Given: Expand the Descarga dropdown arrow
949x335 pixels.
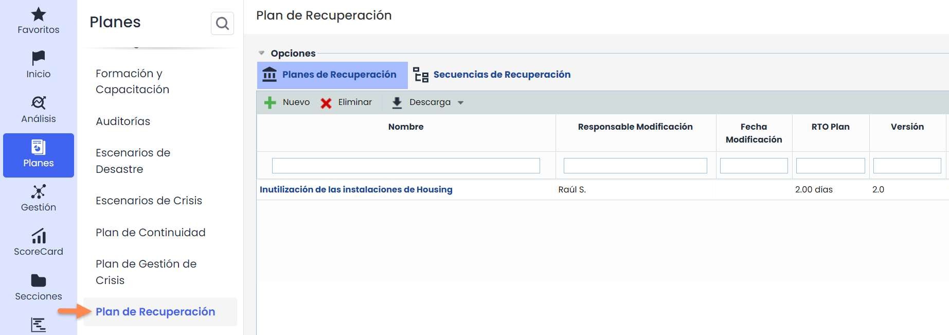Looking at the screenshot, I should [460, 103].
